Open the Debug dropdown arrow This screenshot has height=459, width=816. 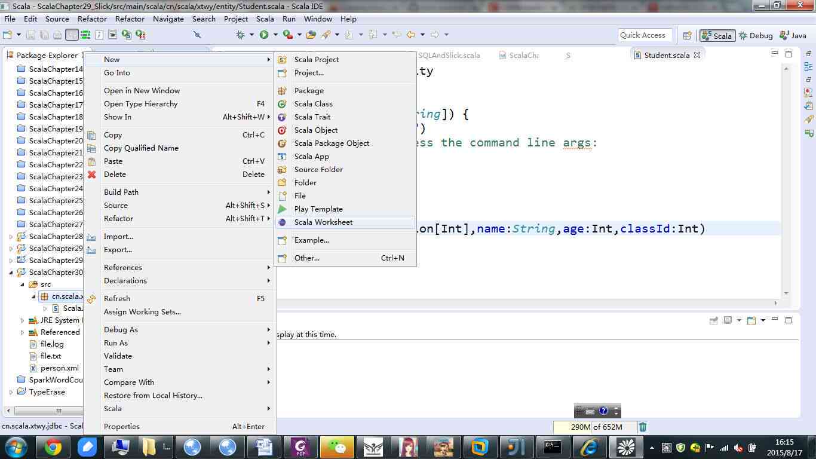pos(252,35)
